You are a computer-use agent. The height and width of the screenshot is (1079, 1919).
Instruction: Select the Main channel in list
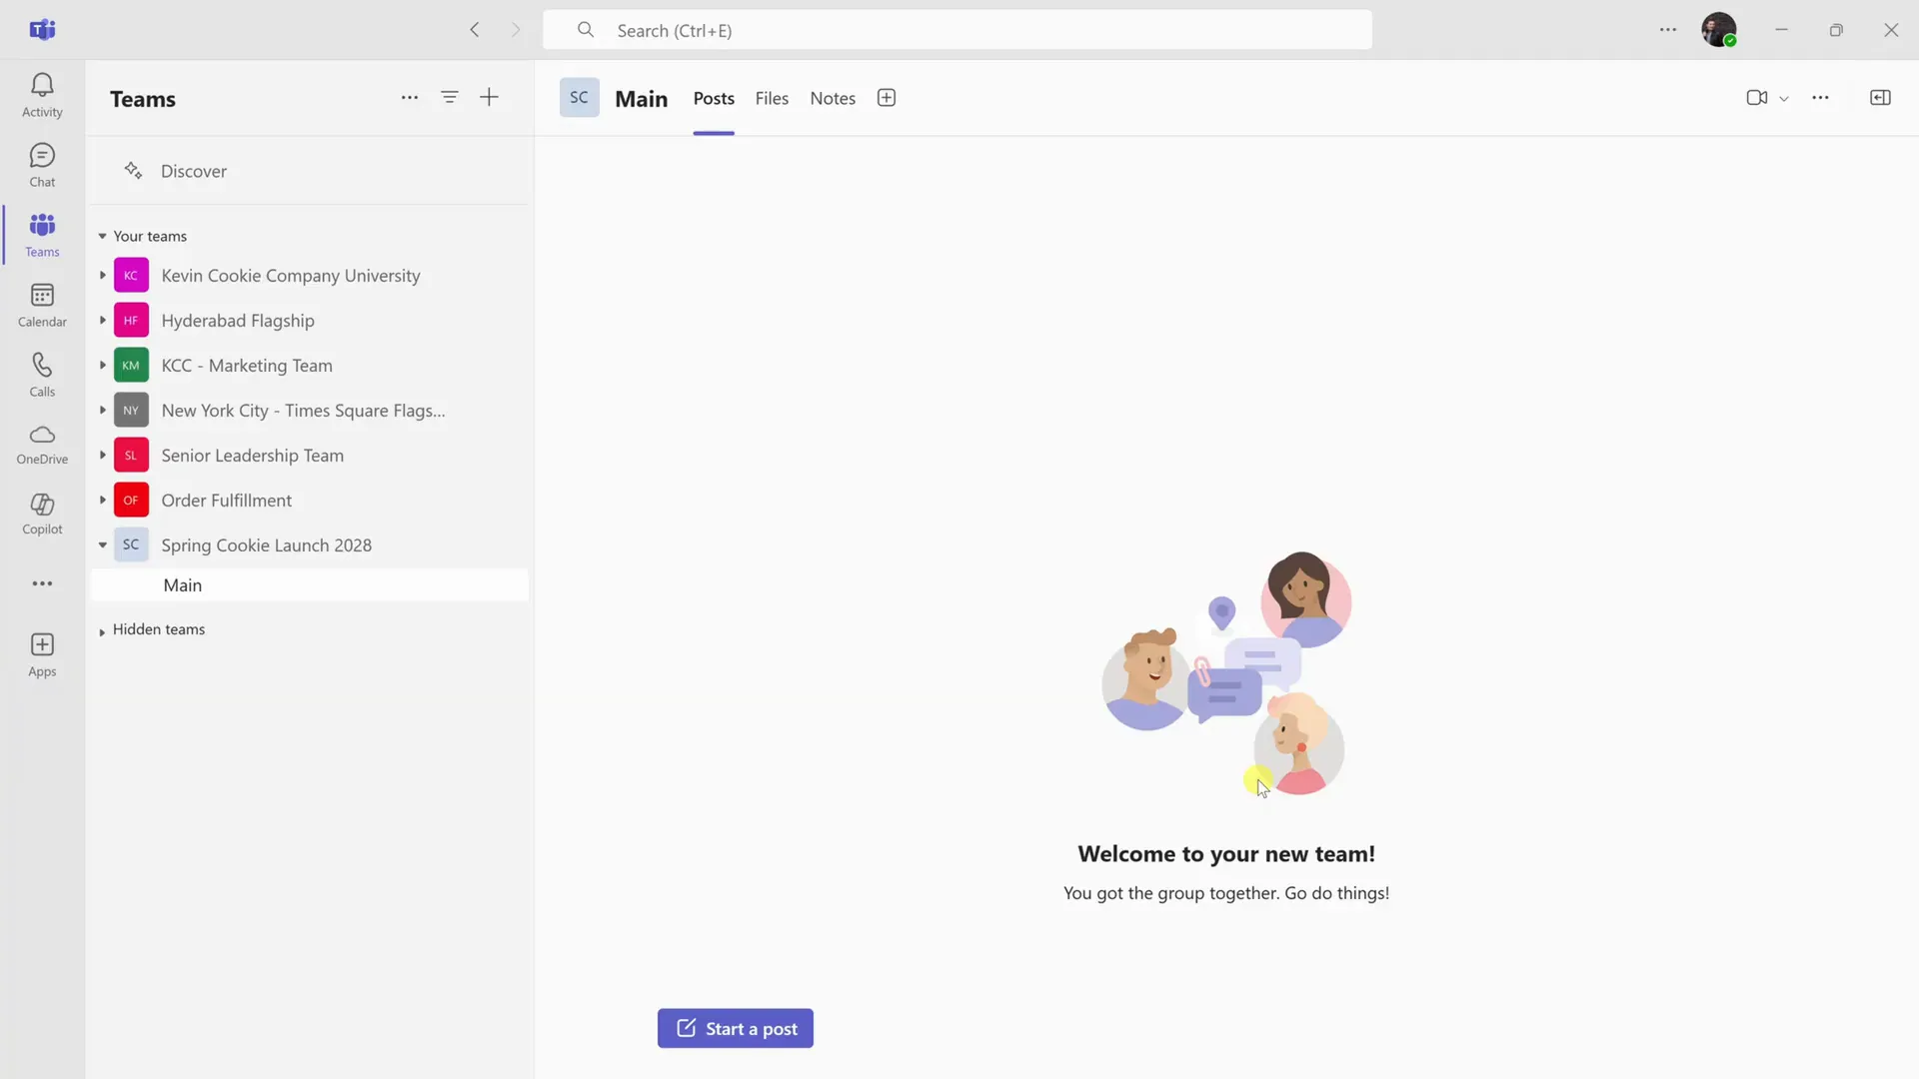click(x=310, y=585)
